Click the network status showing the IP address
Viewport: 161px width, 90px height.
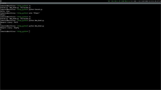pos(119,1)
